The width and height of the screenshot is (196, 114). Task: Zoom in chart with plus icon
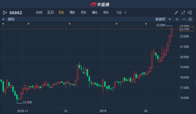(177, 19)
